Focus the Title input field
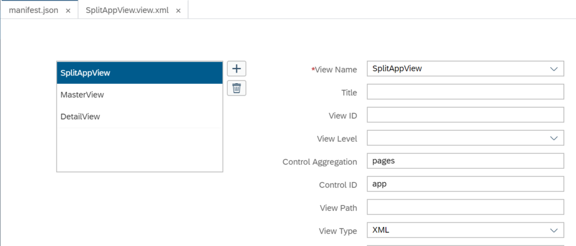This screenshot has width=576, height=246. [x=465, y=92]
